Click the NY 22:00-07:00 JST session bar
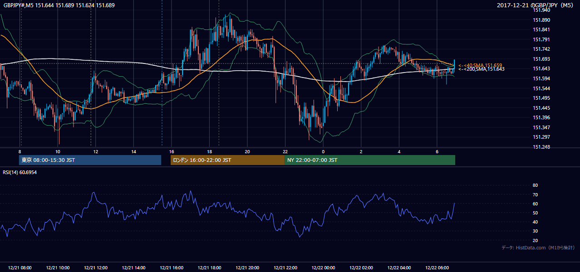This screenshot has width=580, height=272. coord(370,160)
